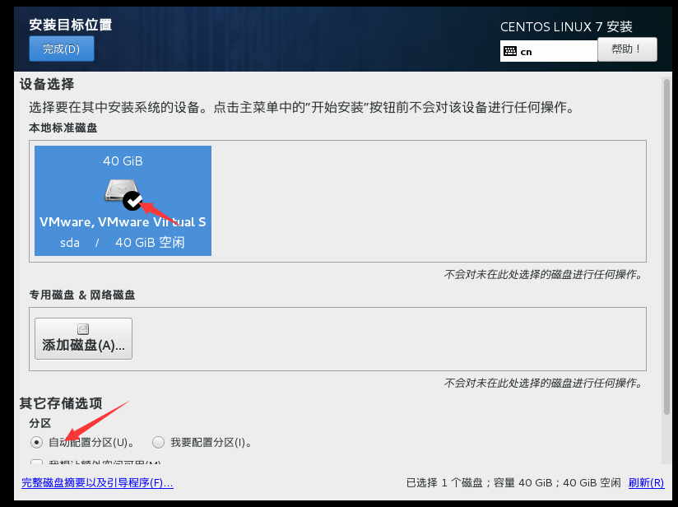Click the sda / 40 GiB 空闲 text

point(123,242)
